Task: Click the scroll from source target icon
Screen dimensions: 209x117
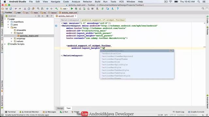Action: [39, 16]
